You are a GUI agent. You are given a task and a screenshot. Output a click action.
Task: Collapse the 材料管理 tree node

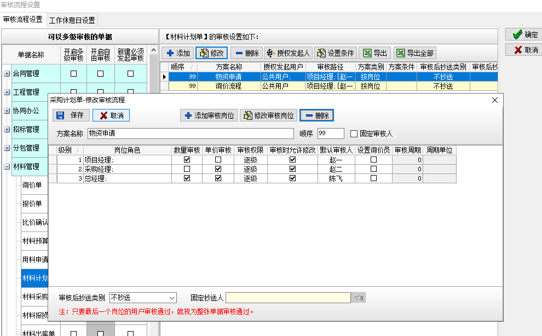(7, 167)
